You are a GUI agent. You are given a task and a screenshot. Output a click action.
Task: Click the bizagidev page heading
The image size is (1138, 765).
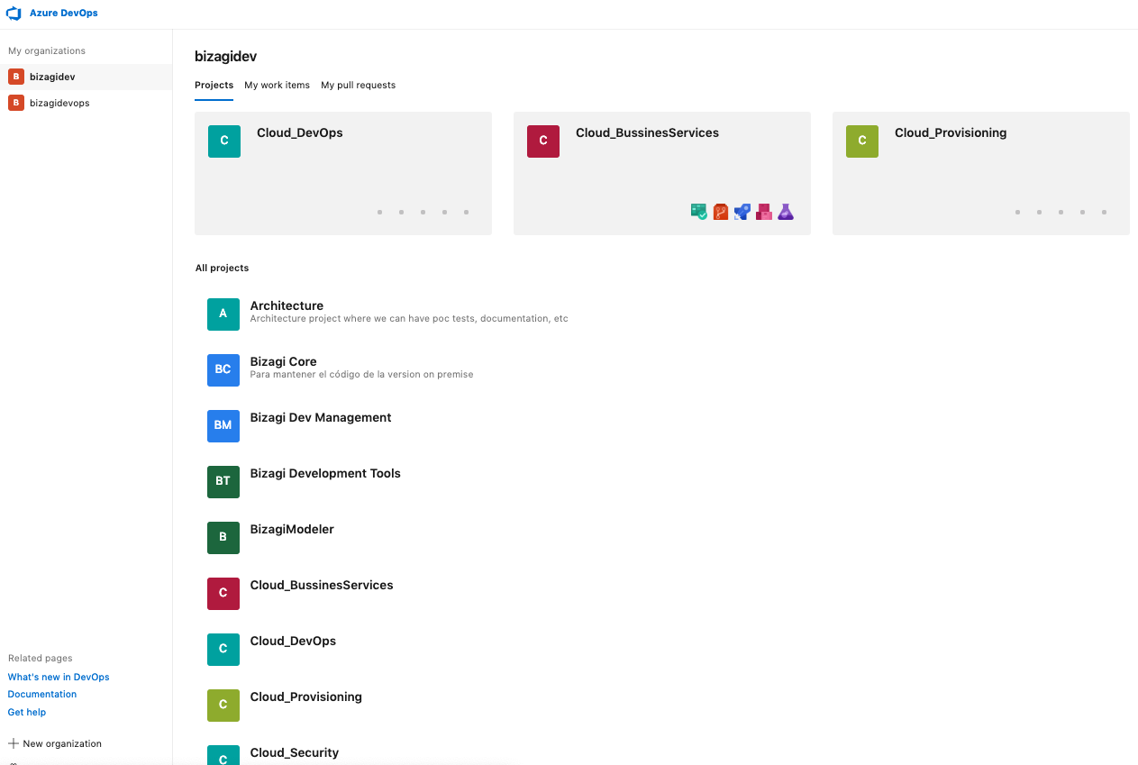226,56
